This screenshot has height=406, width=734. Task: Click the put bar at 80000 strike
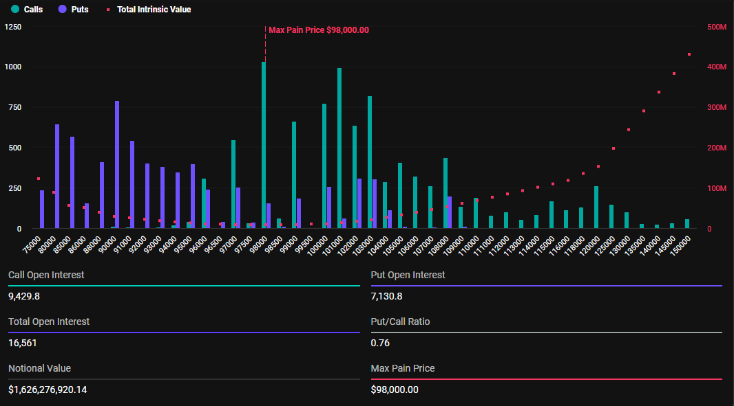click(57, 177)
